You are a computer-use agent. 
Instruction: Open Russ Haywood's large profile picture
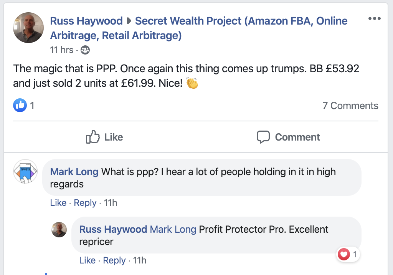28,28
